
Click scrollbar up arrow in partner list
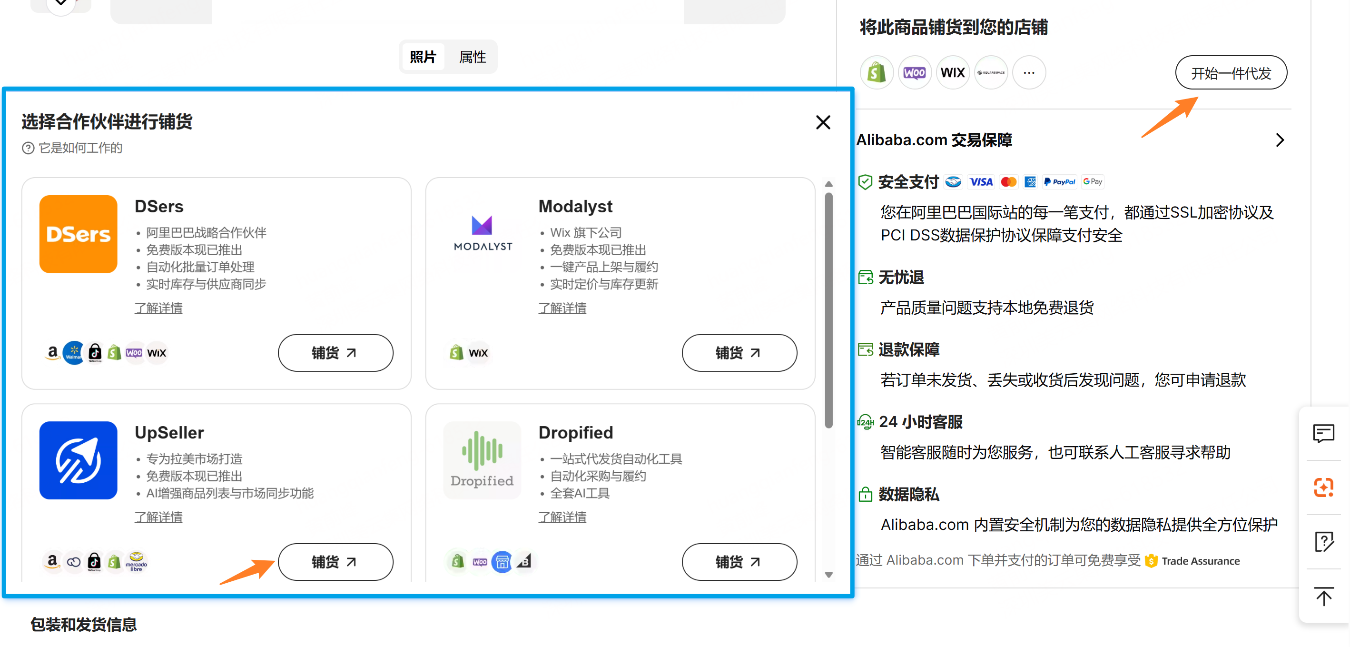(828, 184)
